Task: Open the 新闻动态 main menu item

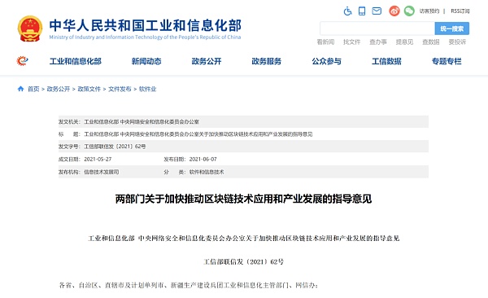Action: point(146,61)
